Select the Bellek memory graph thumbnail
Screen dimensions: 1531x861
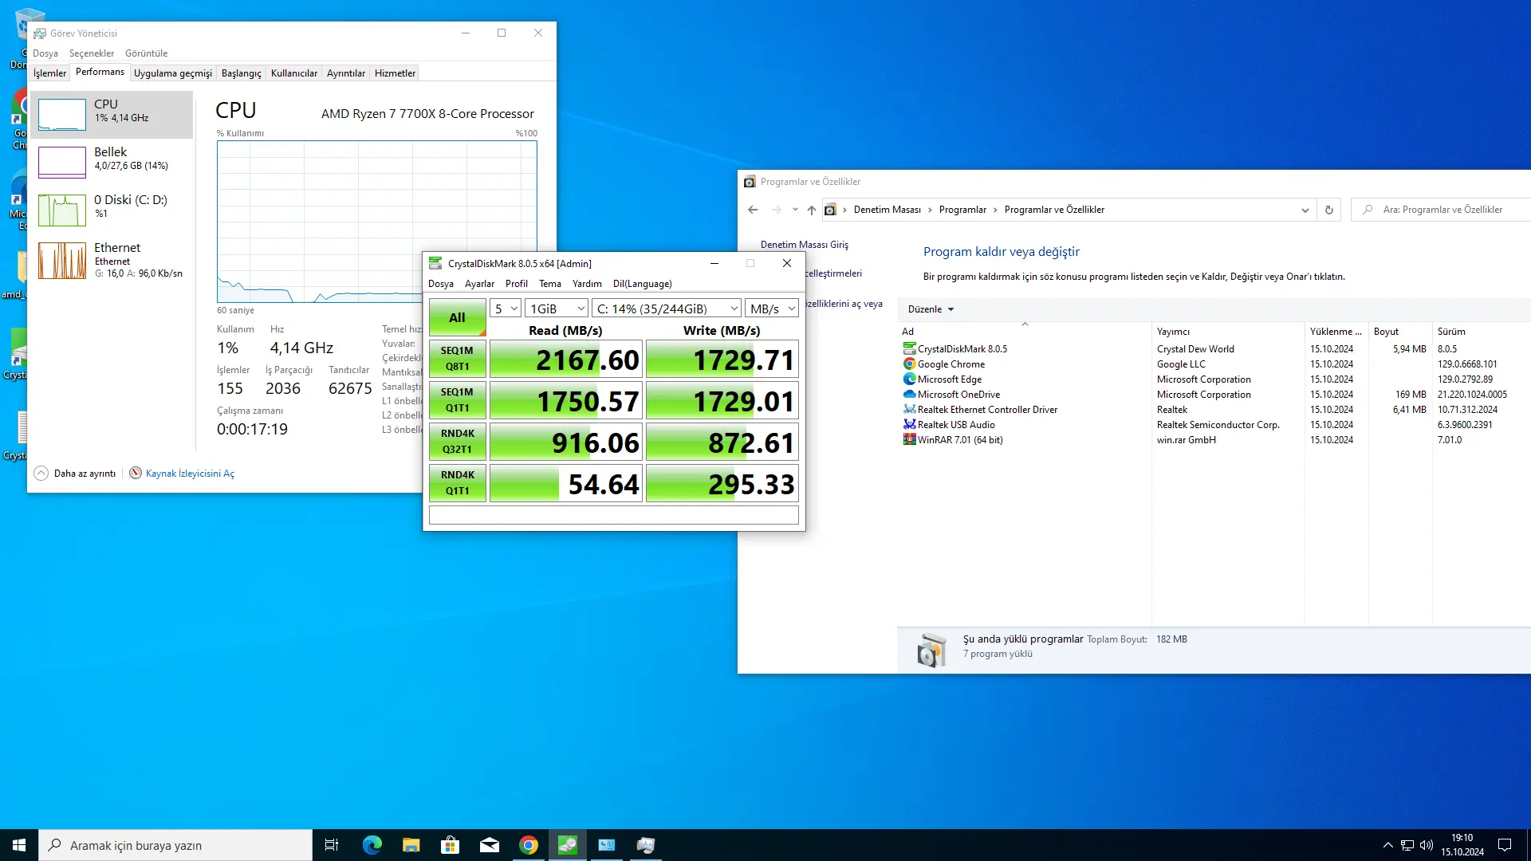(62, 163)
